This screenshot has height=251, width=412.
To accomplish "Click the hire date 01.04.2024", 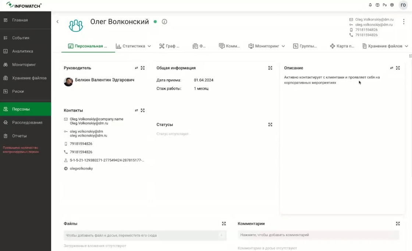I will [x=204, y=80].
